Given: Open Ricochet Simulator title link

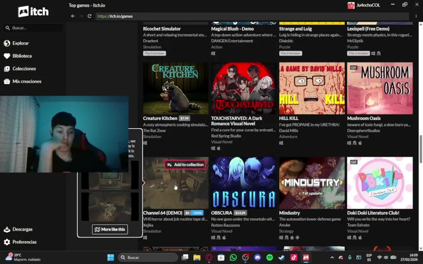Looking at the screenshot, I should coord(162,29).
